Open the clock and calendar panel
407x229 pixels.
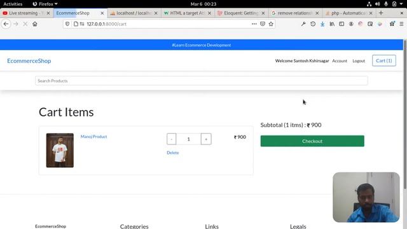(203, 4)
